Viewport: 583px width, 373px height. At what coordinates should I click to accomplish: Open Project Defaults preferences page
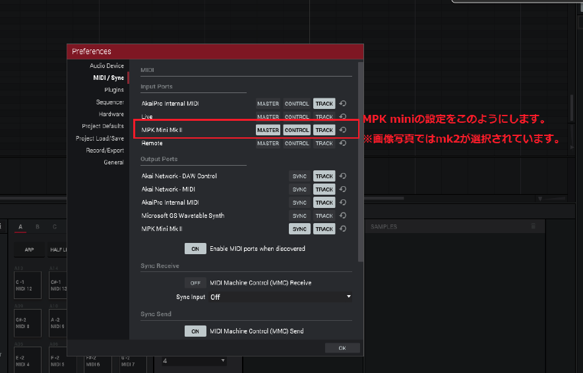point(103,126)
